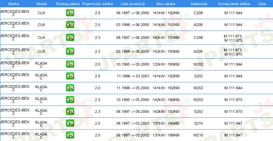Click the Marka column header

(14, 4)
